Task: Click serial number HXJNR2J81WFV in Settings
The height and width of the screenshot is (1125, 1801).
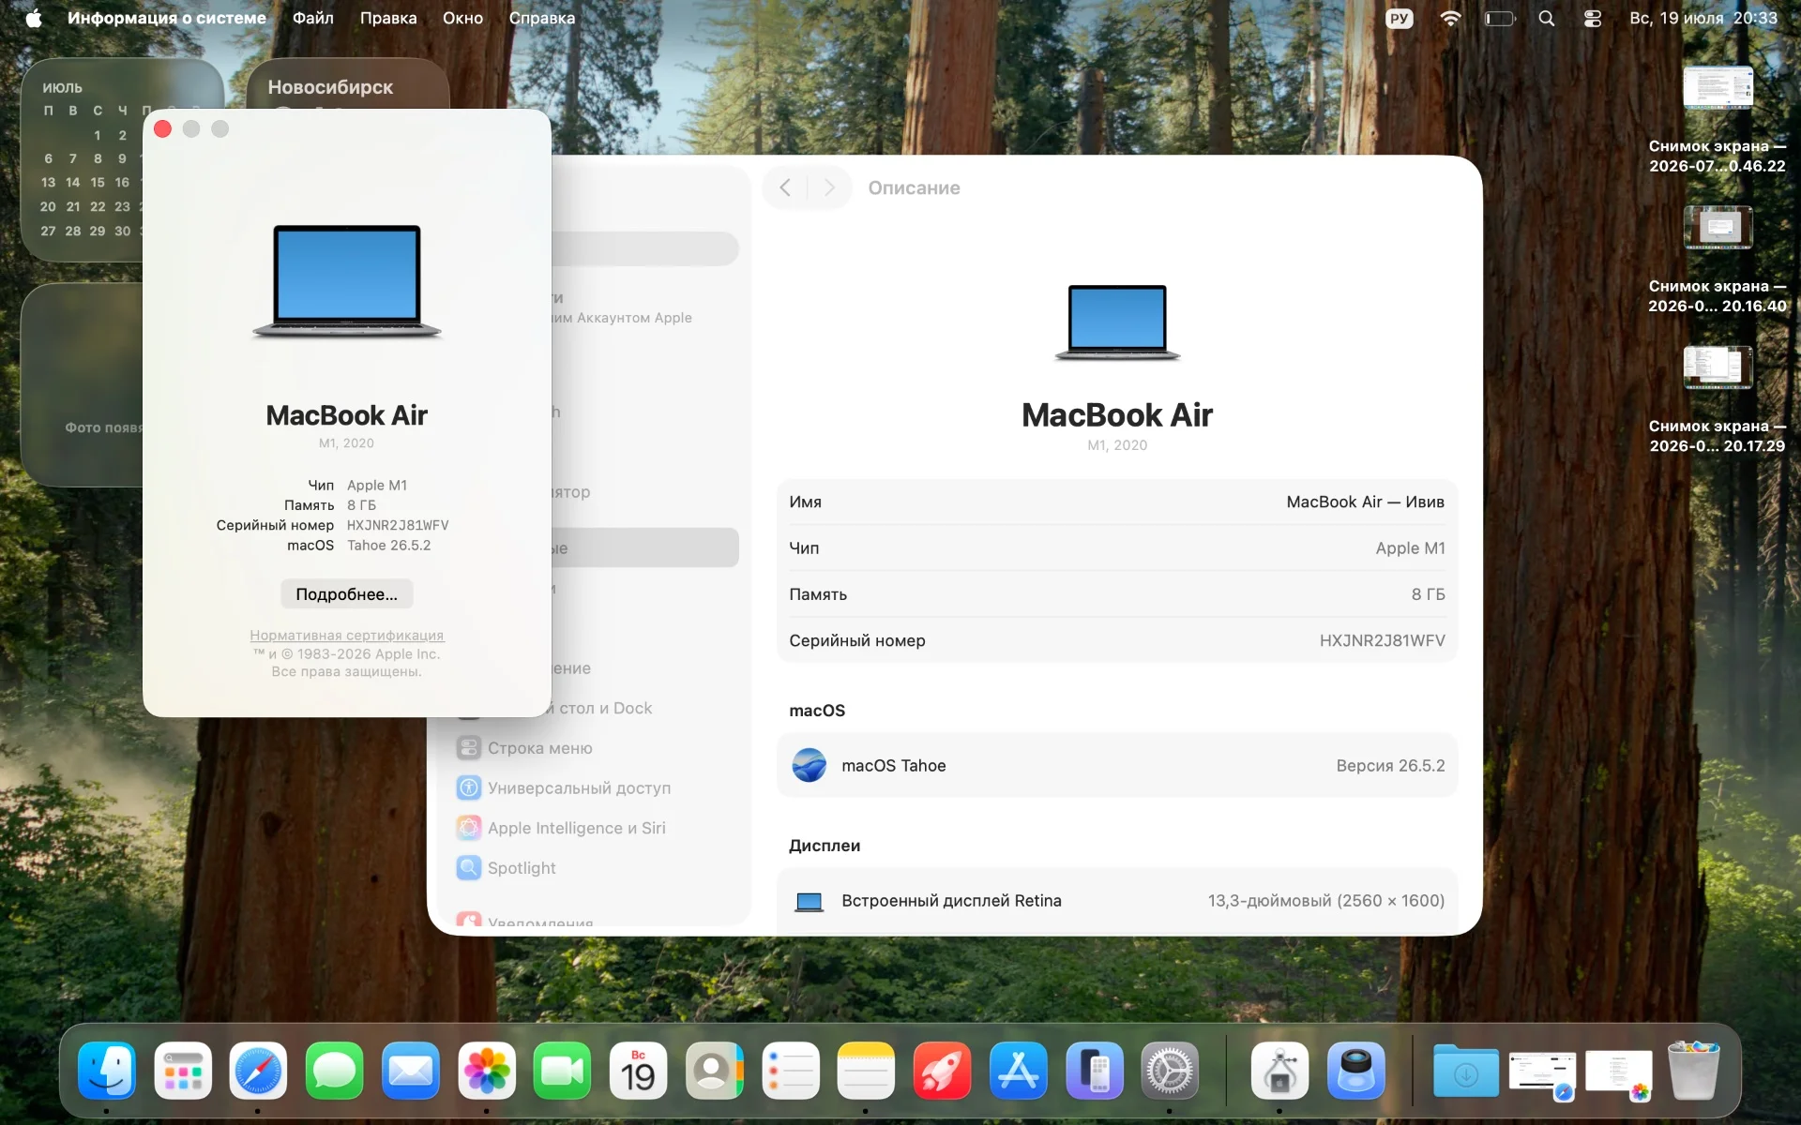Action: (x=1382, y=640)
